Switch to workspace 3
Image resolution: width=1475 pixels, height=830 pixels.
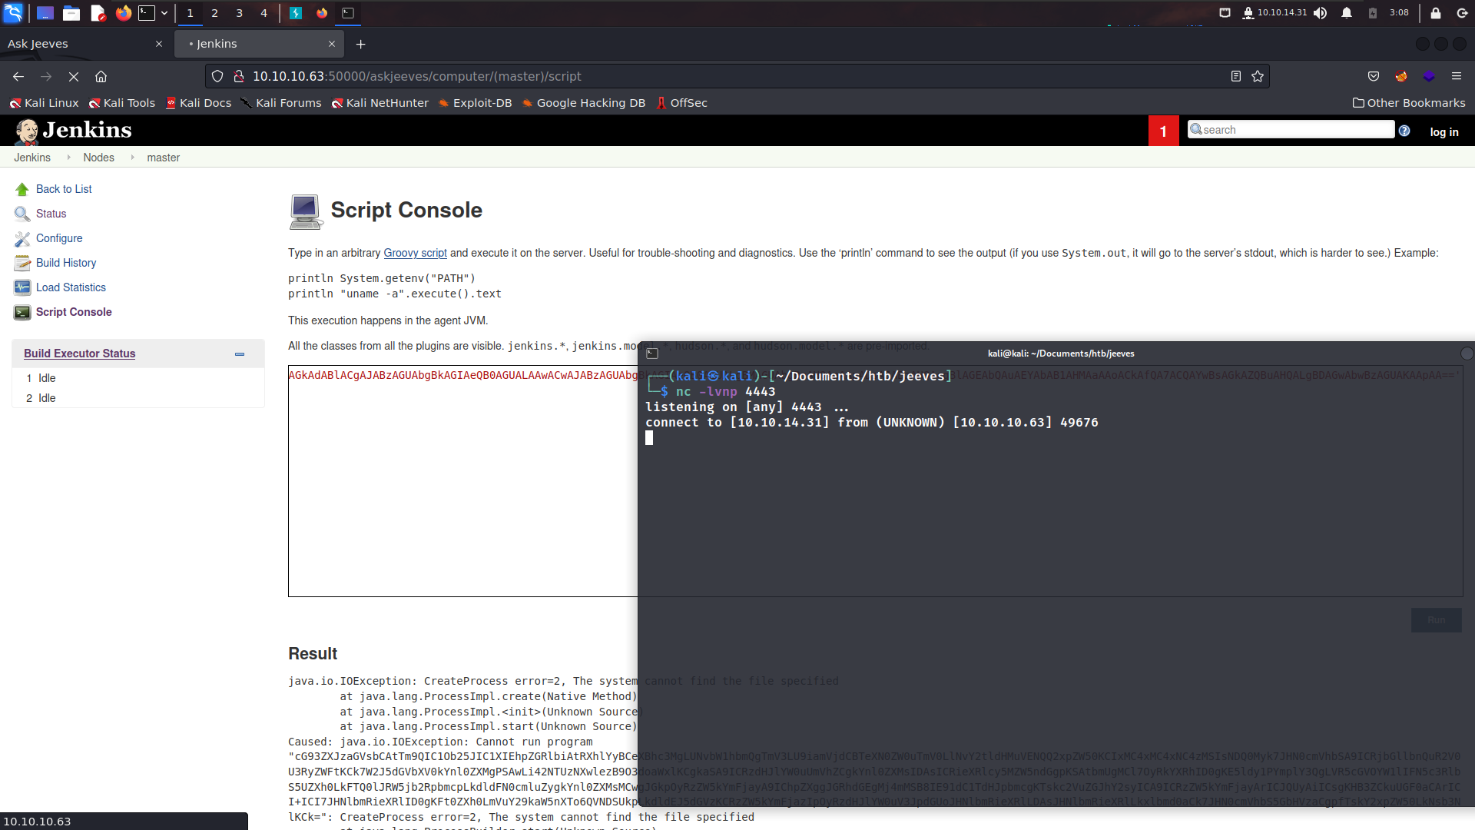[239, 12]
